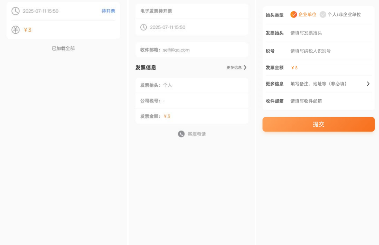Click clock icon beside 待开票 invoice record
The width and height of the screenshot is (379, 245).
15,11
